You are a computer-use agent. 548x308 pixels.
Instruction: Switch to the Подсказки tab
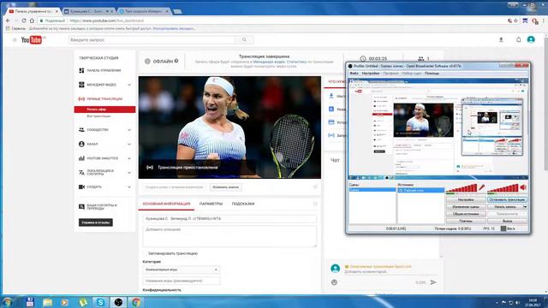(x=243, y=204)
